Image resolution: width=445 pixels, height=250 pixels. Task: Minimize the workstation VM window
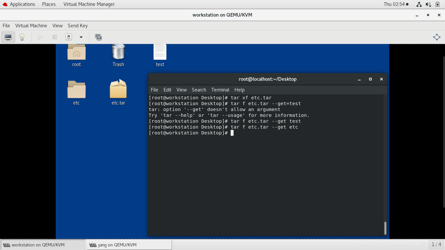[x=417, y=15]
